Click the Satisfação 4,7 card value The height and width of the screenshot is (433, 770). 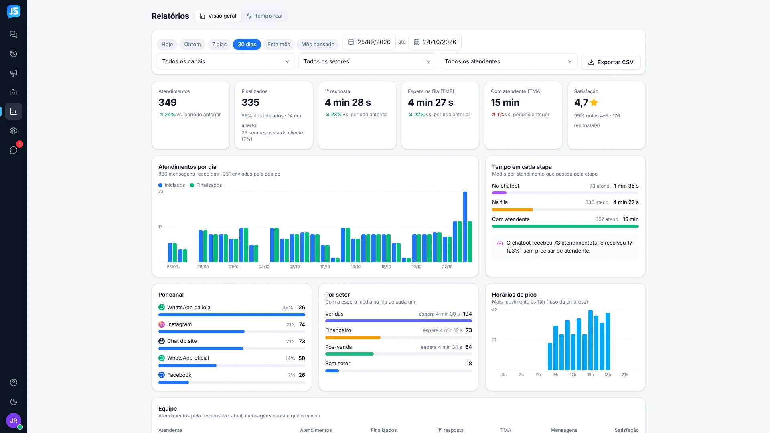[x=586, y=103]
